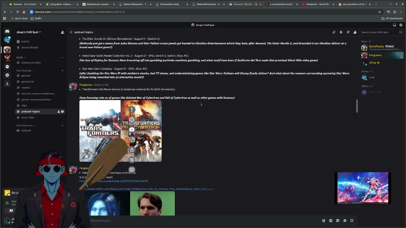Go to the browser home page
This screenshot has height=228, width=406.
coord(24,12)
